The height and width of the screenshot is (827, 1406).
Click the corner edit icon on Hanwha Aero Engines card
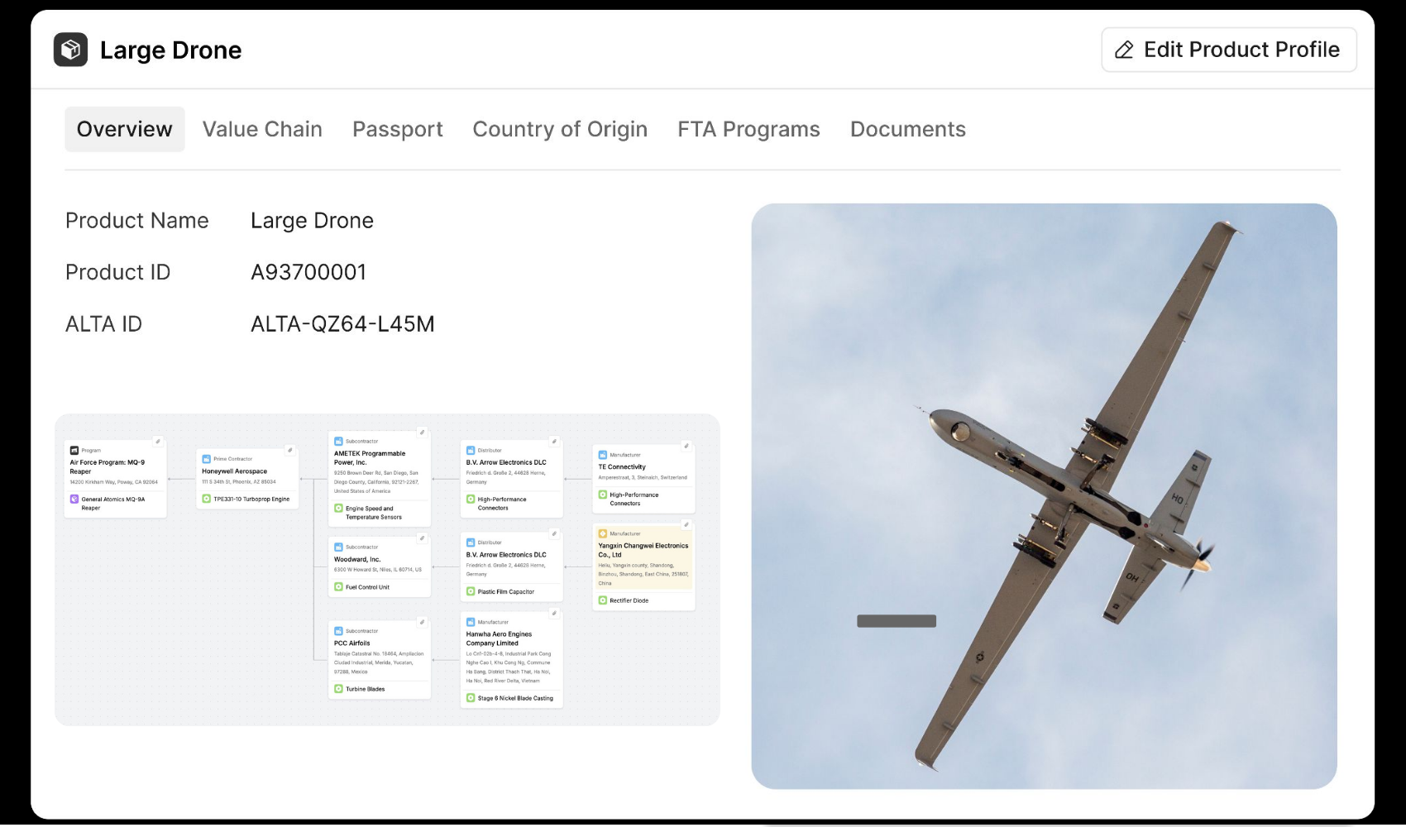pyautogui.click(x=554, y=613)
